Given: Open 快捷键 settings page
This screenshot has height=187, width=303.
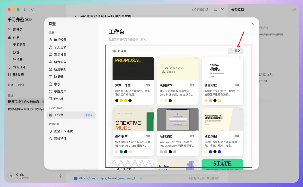Looking at the screenshot, I should (72, 77).
